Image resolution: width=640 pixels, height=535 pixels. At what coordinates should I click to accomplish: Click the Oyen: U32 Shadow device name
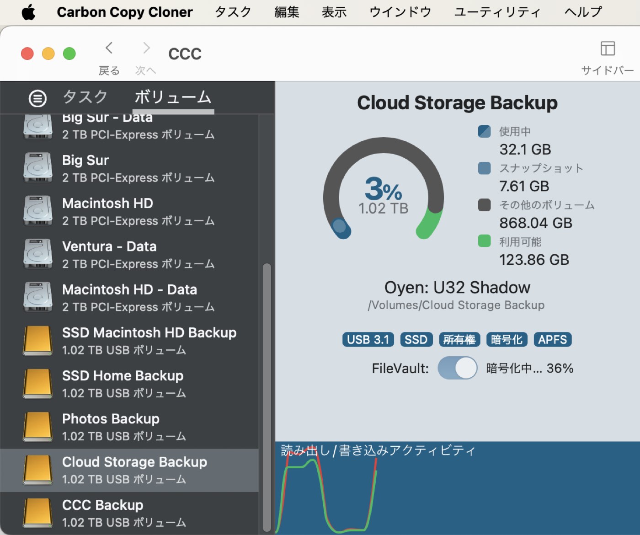pyautogui.click(x=457, y=288)
